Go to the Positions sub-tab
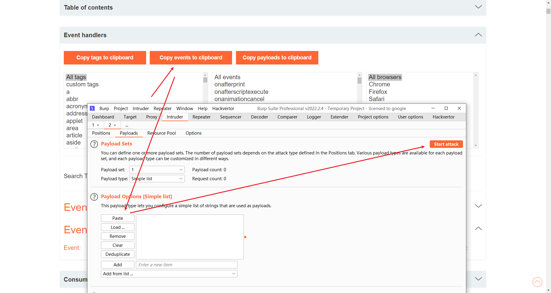551x293 pixels. [101, 133]
